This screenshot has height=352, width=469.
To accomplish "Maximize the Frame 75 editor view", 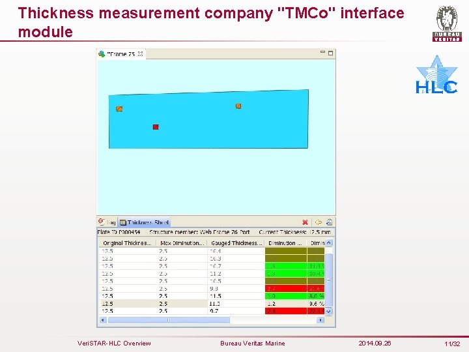I will point(330,53).
